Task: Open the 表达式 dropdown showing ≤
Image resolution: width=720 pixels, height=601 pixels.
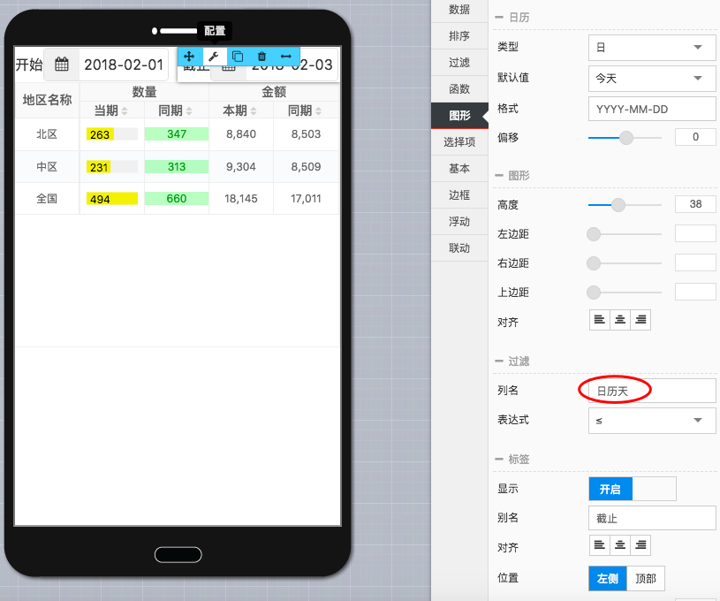Action: coord(652,421)
